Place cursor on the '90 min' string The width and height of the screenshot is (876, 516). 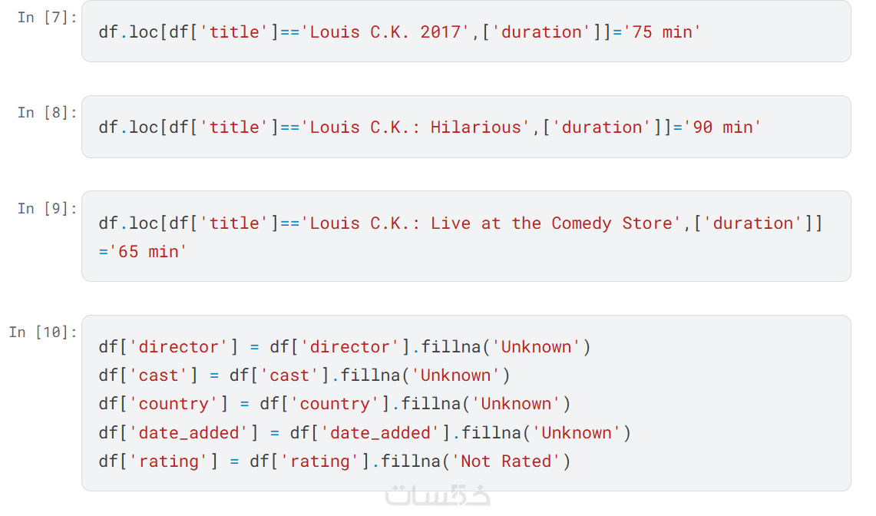[x=722, y=127]
